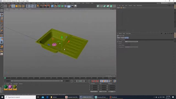176x99 pixels.
Task: Go to start of timeline
Action: click(x=72, y=81)
